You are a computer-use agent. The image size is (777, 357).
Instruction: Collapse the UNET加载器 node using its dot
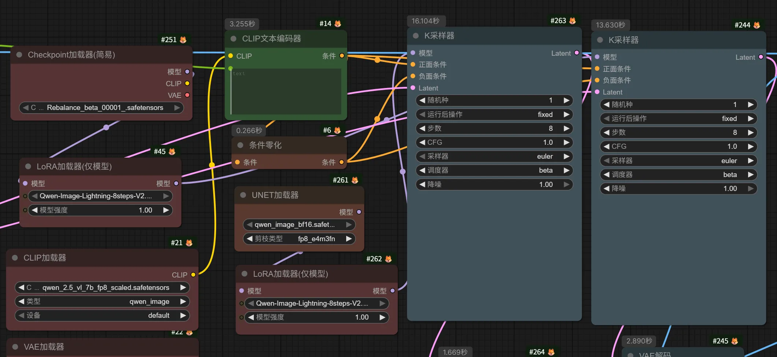[243, 195]
